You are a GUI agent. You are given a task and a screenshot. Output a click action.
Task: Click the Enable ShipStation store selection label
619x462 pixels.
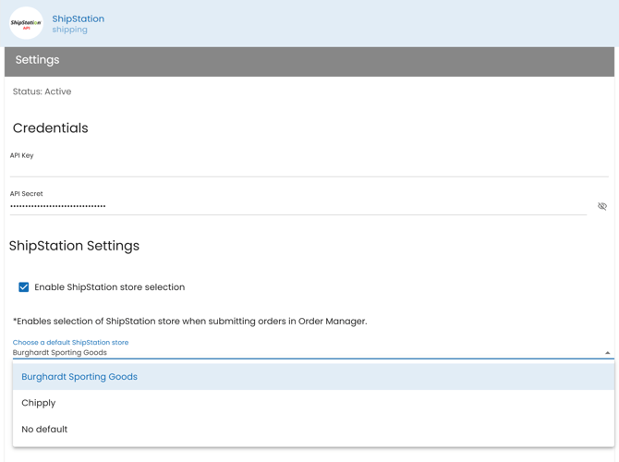point(109,287)
